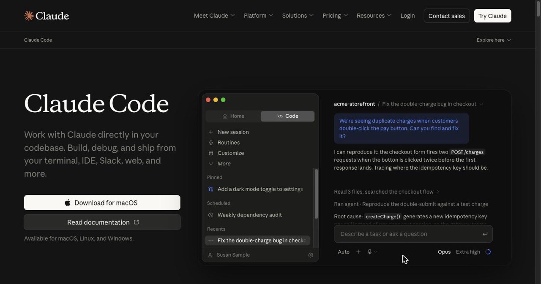Open the settings gear in the sidebar footer

coord(311,255)
